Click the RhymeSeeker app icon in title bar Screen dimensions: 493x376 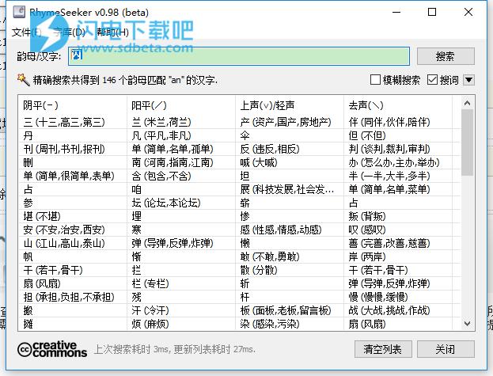[x=19, y=12]
